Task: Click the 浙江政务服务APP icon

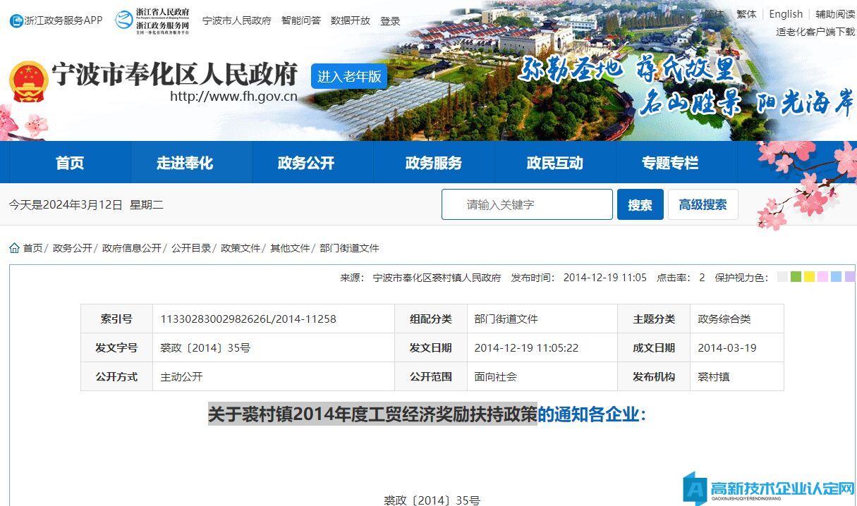Action: pyautogui.click(x=16, y=21)
